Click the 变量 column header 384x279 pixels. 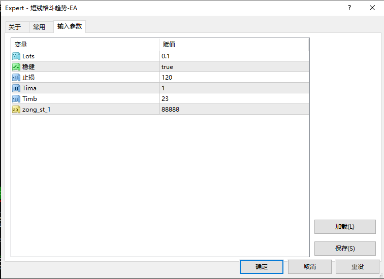(x=85, y=45)
